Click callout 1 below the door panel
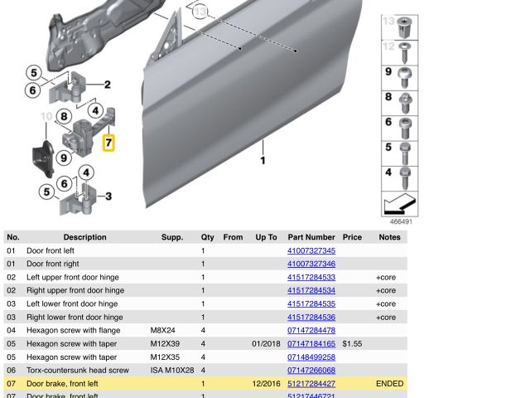 tap(263, 161)
